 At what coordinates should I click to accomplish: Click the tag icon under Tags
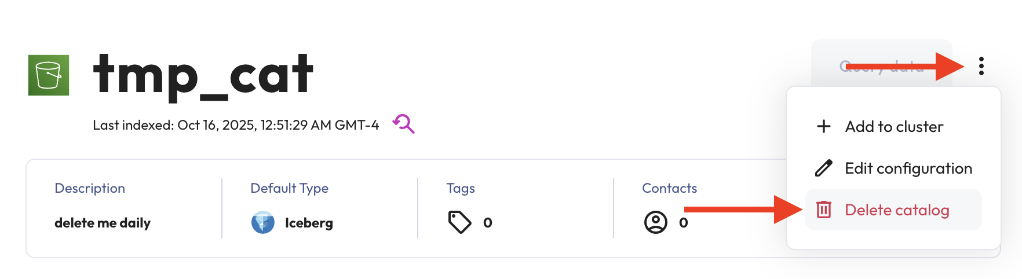coord(459,222)
